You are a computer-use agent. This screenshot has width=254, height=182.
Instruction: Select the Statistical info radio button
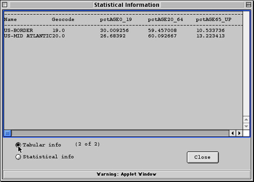tap(18, 157)
